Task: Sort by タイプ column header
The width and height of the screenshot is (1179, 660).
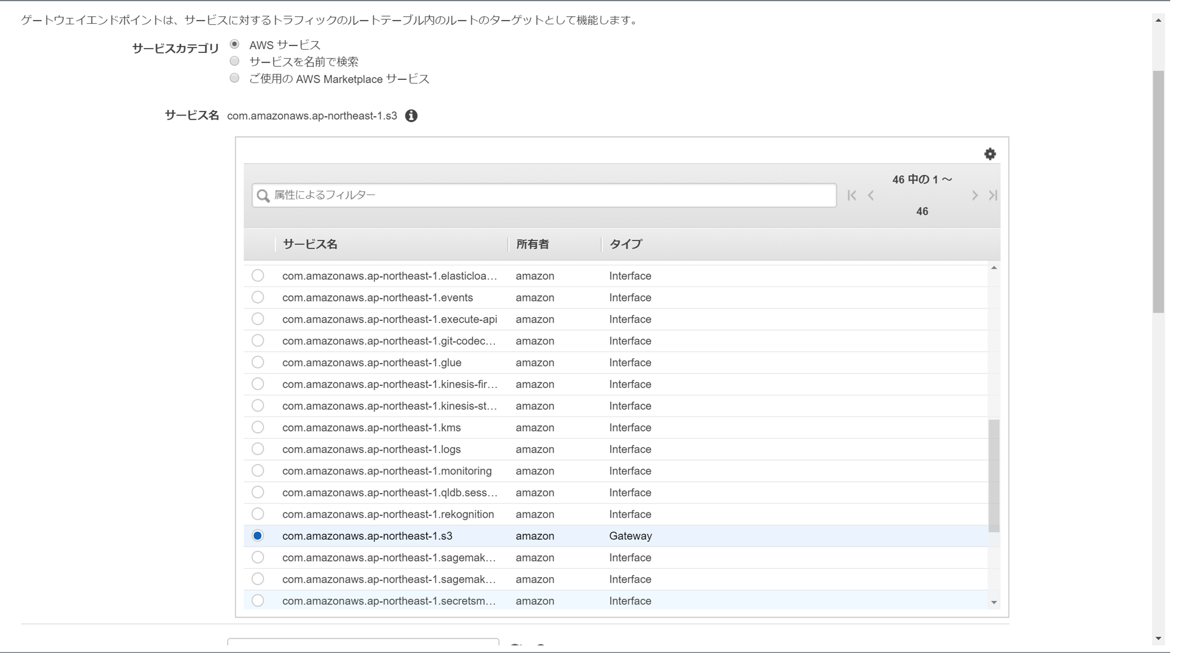Action: point(625,244)
